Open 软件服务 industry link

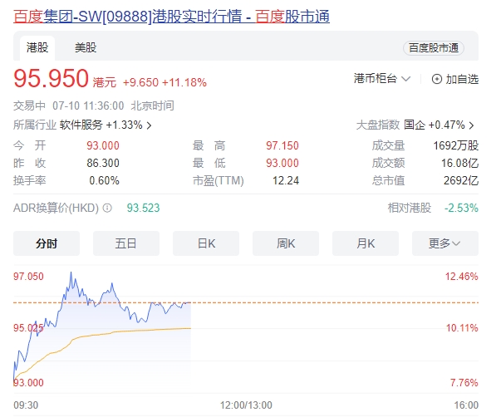81,125
